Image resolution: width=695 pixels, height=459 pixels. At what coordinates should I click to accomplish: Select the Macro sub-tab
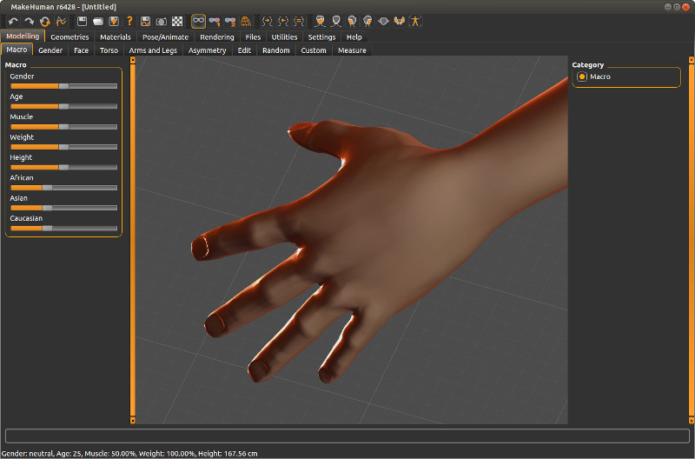coord(17,50)
